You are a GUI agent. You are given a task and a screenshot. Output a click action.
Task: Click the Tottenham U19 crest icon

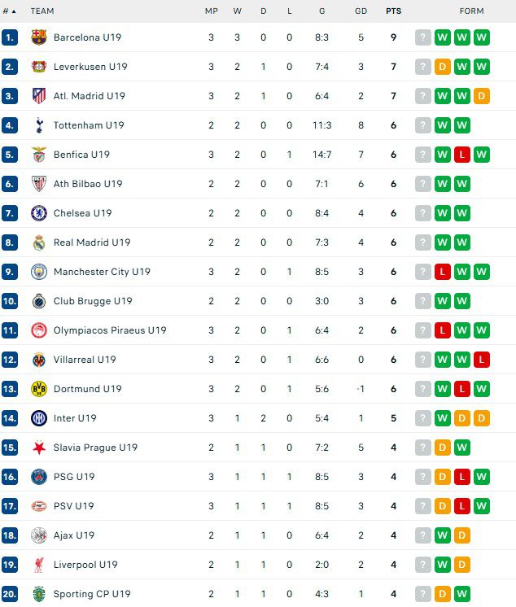tap(39, 125)
